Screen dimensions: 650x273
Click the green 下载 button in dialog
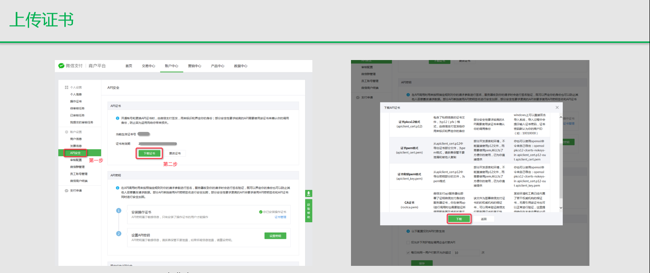pos(459,219)
